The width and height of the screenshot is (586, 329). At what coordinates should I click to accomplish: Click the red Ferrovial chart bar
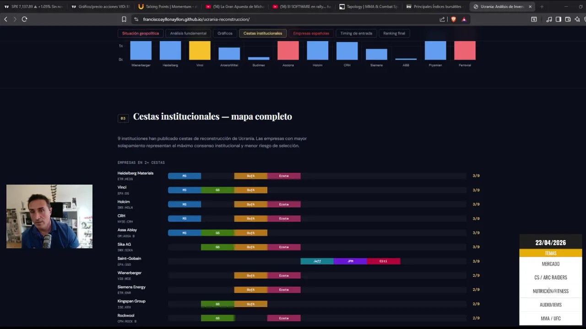465,50
